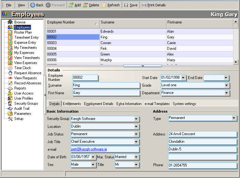Click the Expense Entry icon
The height and width of the screenshot is (178, 240).
(x=10, y=42)
